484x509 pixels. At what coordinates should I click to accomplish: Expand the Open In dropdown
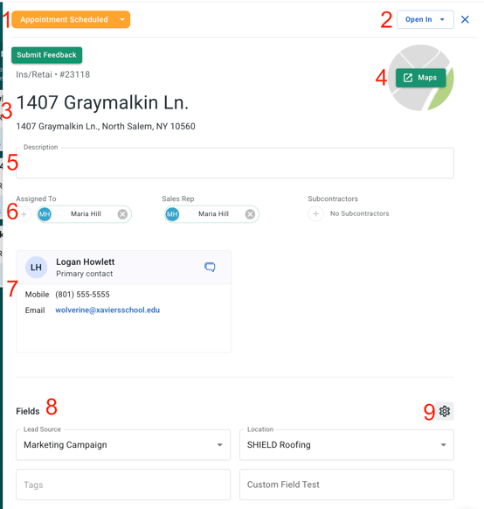click(425, 19)
